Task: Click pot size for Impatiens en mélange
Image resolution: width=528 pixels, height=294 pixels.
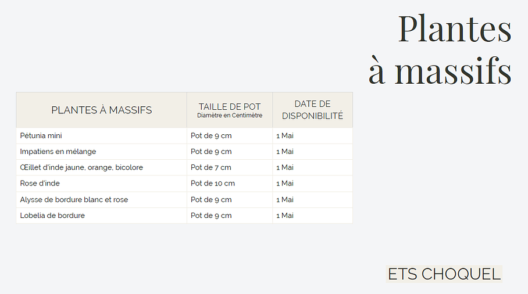Action: [211, 152]
